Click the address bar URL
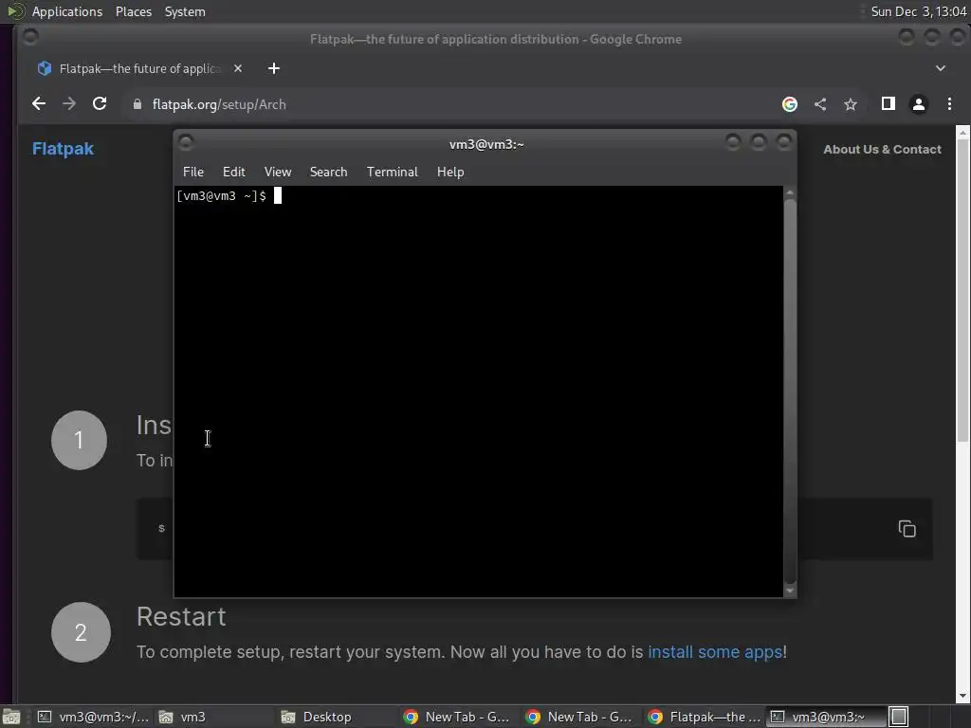Viewport: 971px width, 728px height. pos(219,104)
